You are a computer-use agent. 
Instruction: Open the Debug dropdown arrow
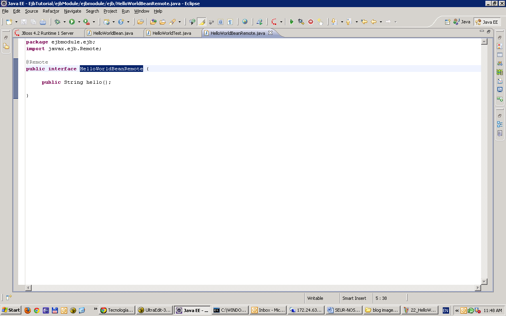click(x=64, y=22)
